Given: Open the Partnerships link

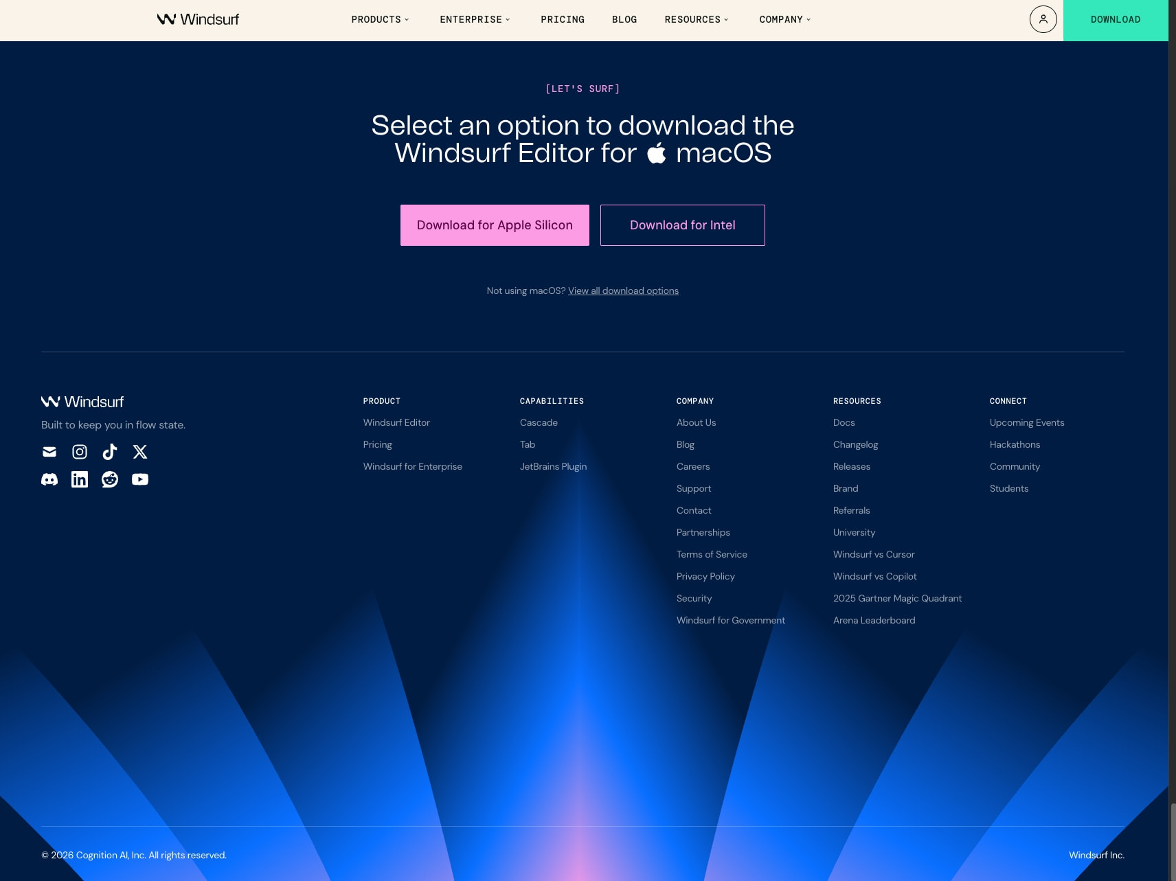Looking at the screenshot, I should click(x=703, y=532).
